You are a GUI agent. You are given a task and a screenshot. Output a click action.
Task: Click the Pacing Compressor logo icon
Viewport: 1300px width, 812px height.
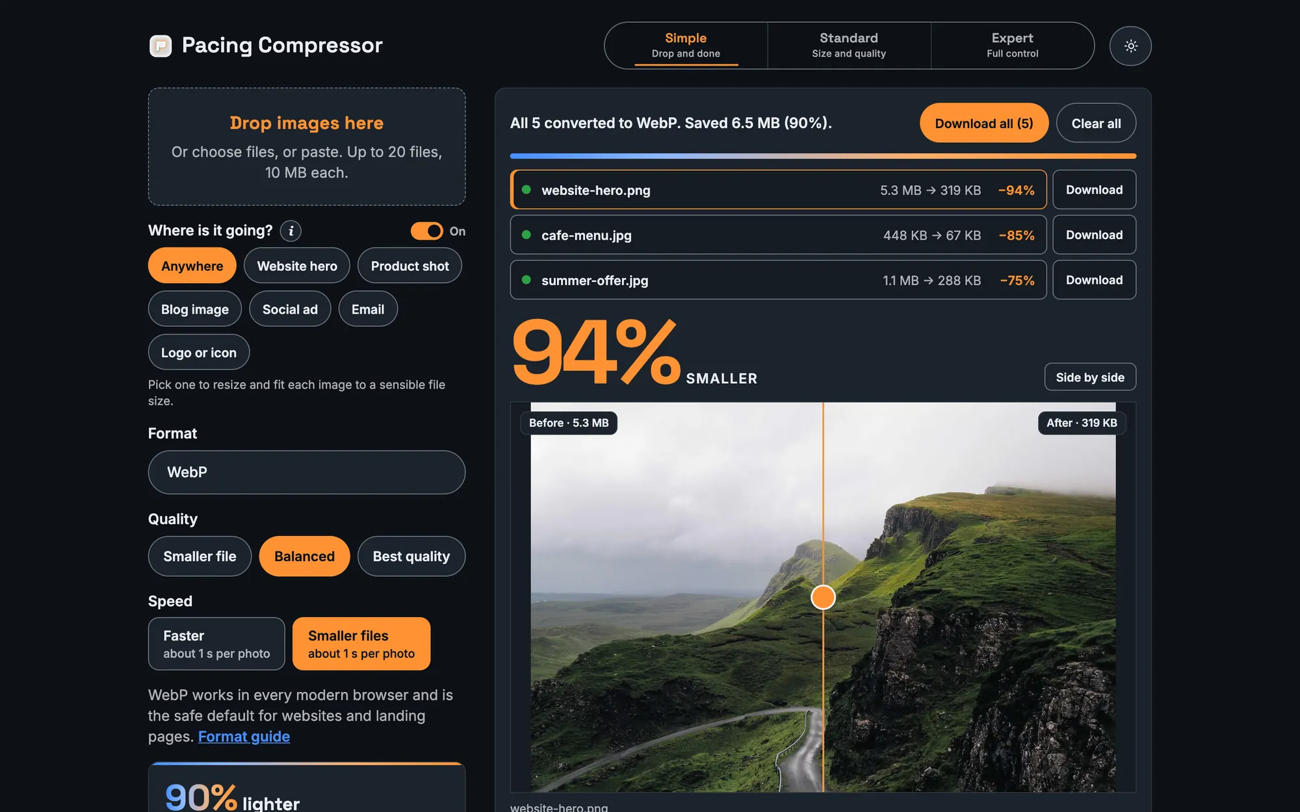[161, 46]
